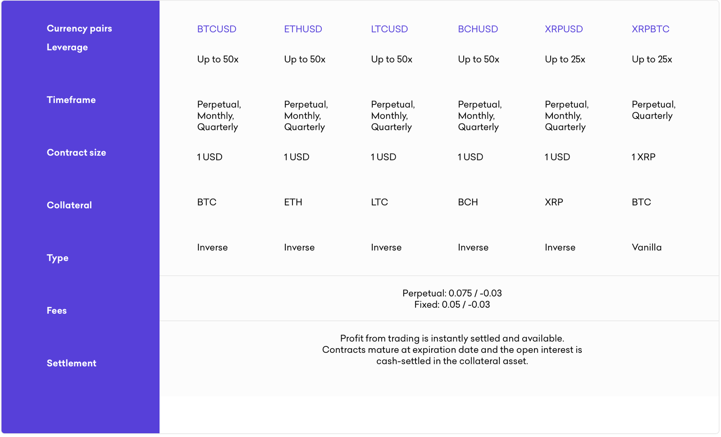721x437 pixels.
Task: Click the XRPBTC pair heading
Action: point(650,29)
